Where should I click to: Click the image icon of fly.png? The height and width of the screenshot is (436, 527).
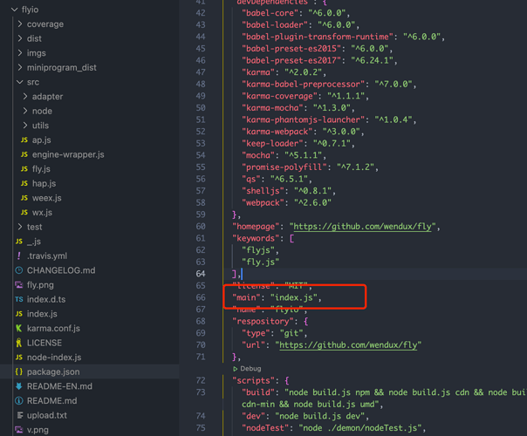[19, 285]
